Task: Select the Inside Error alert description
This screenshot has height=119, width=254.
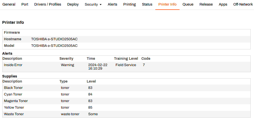Action: [x=13, y=65]
